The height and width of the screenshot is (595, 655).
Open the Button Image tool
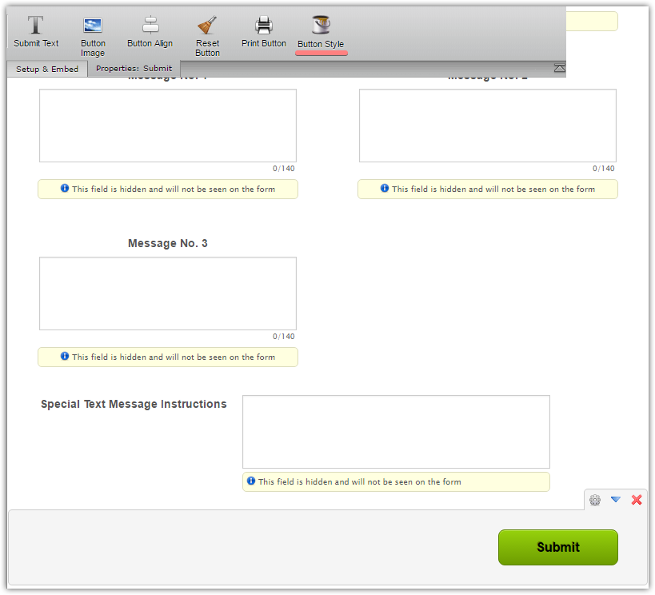tap(93, 26)
